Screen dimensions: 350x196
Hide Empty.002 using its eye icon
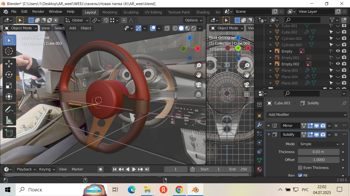pyautogui.click(x=338, y=64)
